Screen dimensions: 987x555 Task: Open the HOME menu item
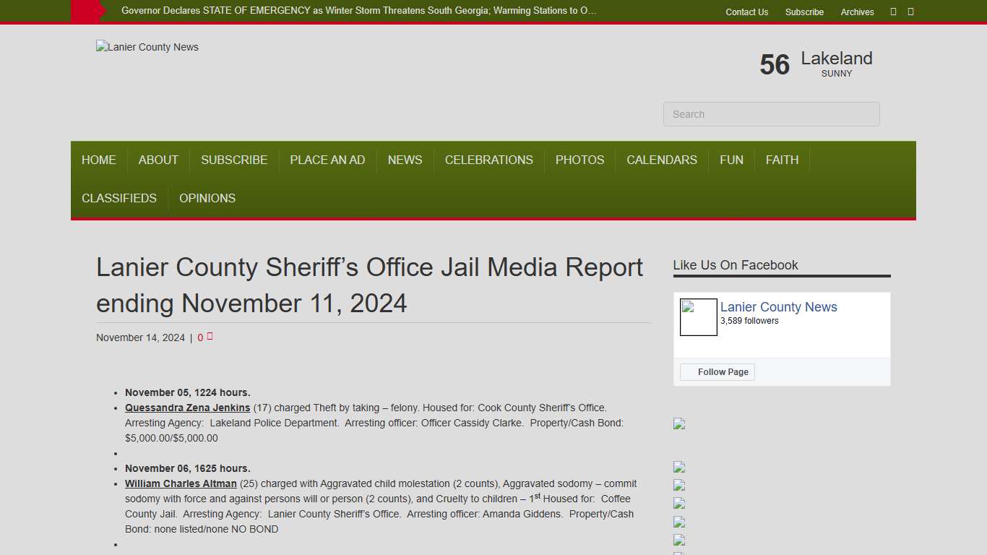tap(99, 160)
